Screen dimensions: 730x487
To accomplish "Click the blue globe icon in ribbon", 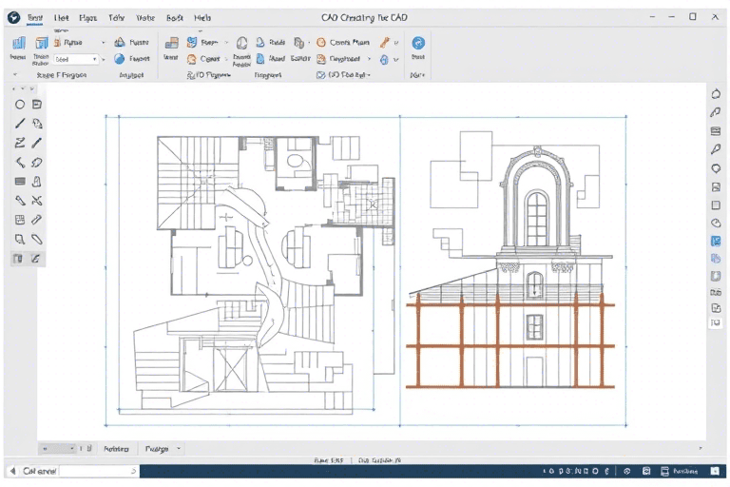I will pyautogui.click(x=417, y=43).
